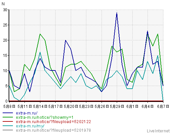Click the teal legend line swatch
Screen dimensions: 172x134
(8, 126)
